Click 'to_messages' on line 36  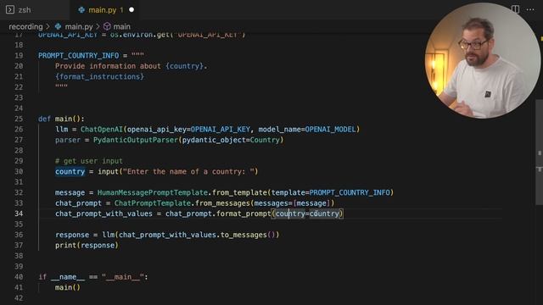click(x=244, y=235)
